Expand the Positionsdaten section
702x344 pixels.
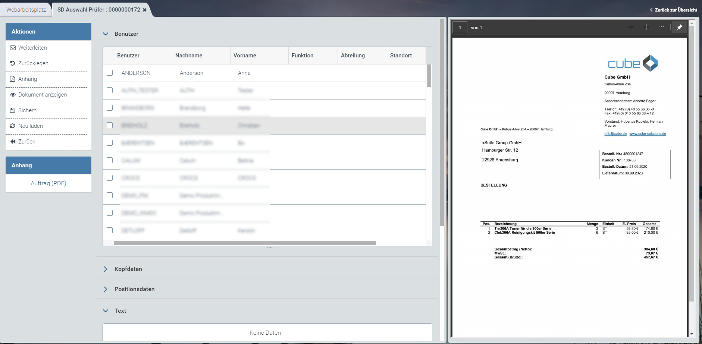tap(106, 289)
